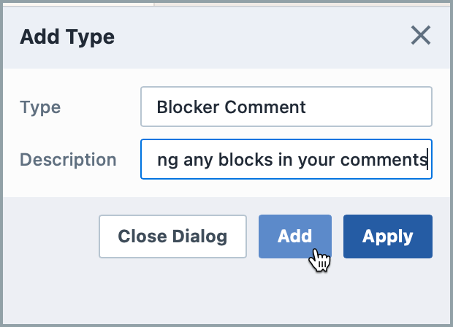Click blank footer space left of Close Dialog
Viewport: 453px width, 327px height.
pos(51,236)
